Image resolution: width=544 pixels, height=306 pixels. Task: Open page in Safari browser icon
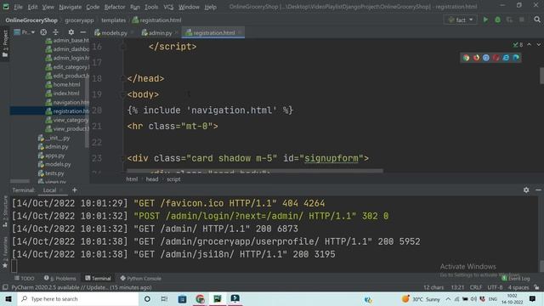click(x=486, y=58)
